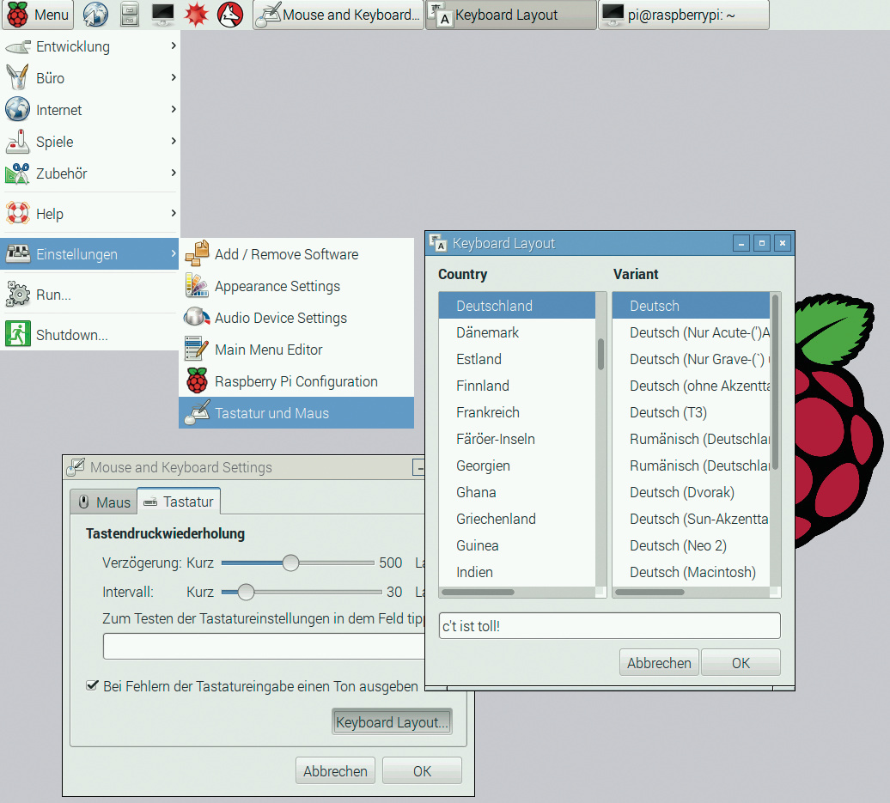The width and height of the screenshot is (890, 803).
Task: Switch to the Tastatur tab
Action: coord(179,501)
